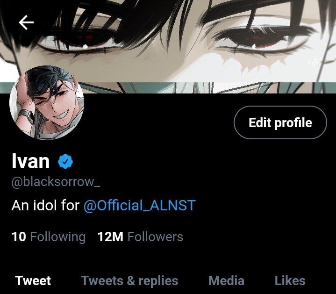Click the display name Ivan
336x294 pixels.
31,161
